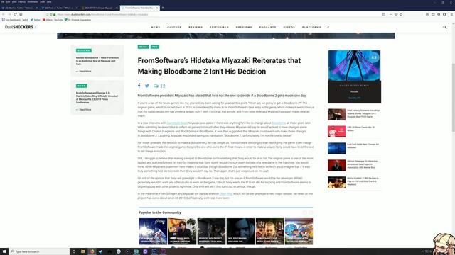Click the NEWS tag above the headline
Viewport: 455px width, 255px height.
click(143, 47)
